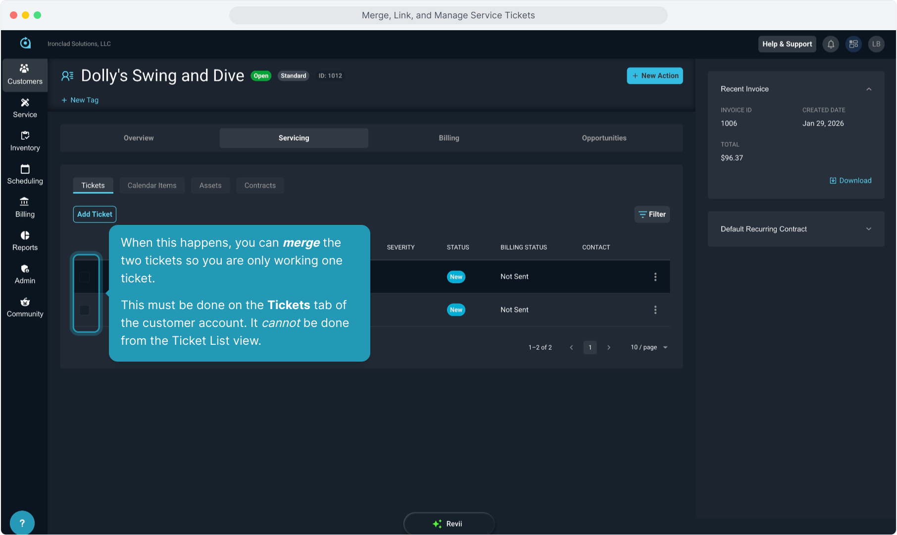Click the notifications bell icon

click(x=831, y=44)
